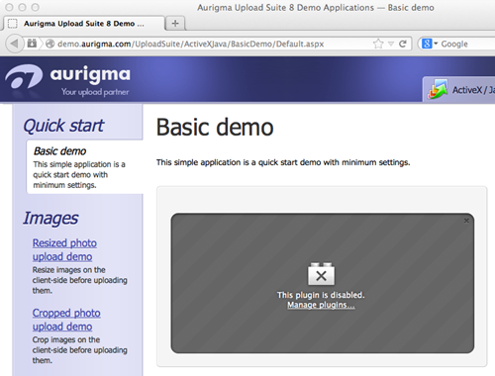Click the globe site identity icon

coord(49,44)
